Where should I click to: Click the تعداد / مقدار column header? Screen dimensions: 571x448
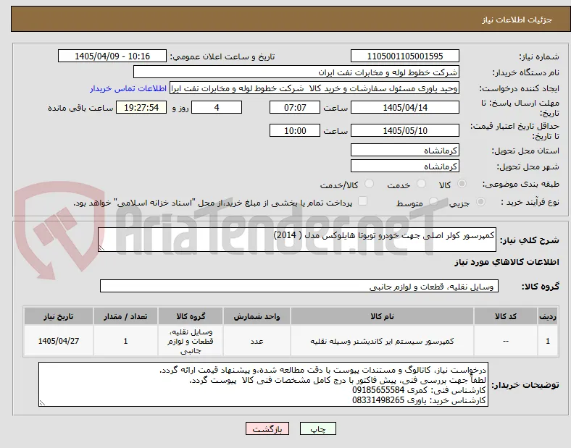point(125,316)
